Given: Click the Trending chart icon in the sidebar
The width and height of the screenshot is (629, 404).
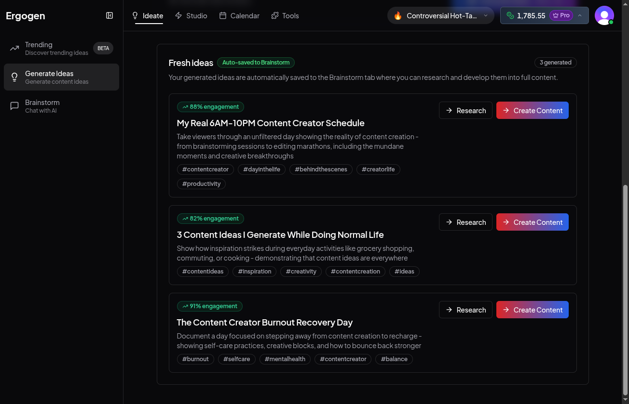Looking at the screenshot, I should point(14,48).
